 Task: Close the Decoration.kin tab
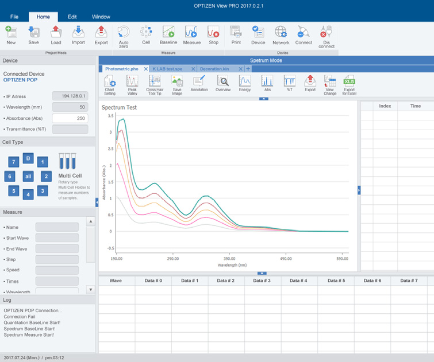click(x=241, y=68)
